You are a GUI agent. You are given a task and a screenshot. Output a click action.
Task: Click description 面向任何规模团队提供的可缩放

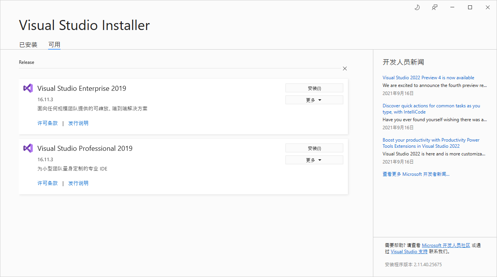pyautogui.click(x=92, y=109)
